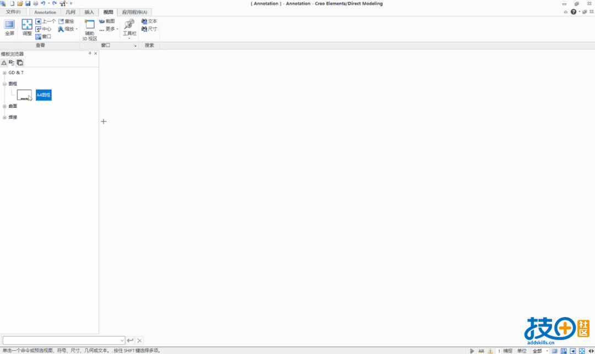The image size is (595, 354).
Task: Expand the 焊接 tree node
Action: tap(4, 118)
